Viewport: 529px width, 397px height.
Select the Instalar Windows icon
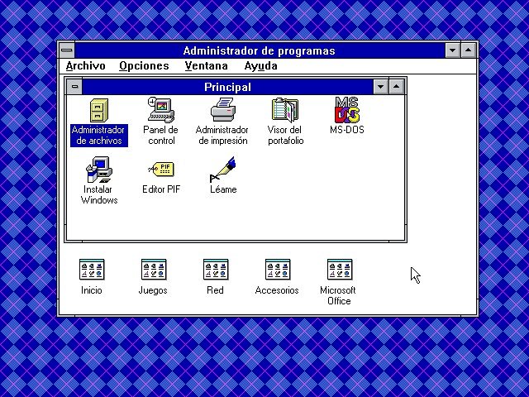(99, 170)
